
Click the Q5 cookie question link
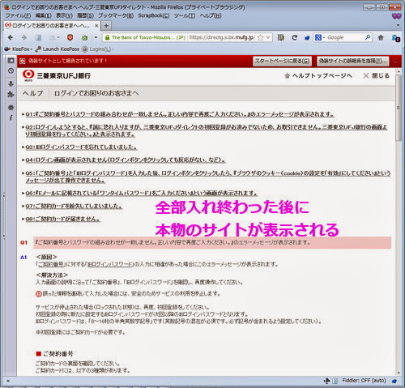click(x=208, y=177)
